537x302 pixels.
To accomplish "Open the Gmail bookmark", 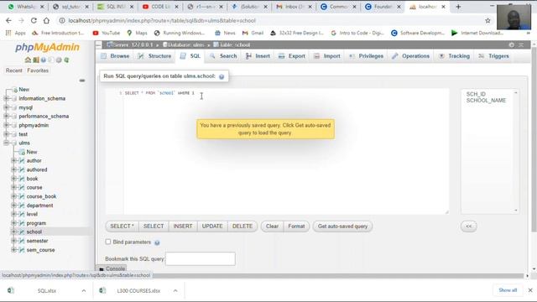I will [253, 33].
